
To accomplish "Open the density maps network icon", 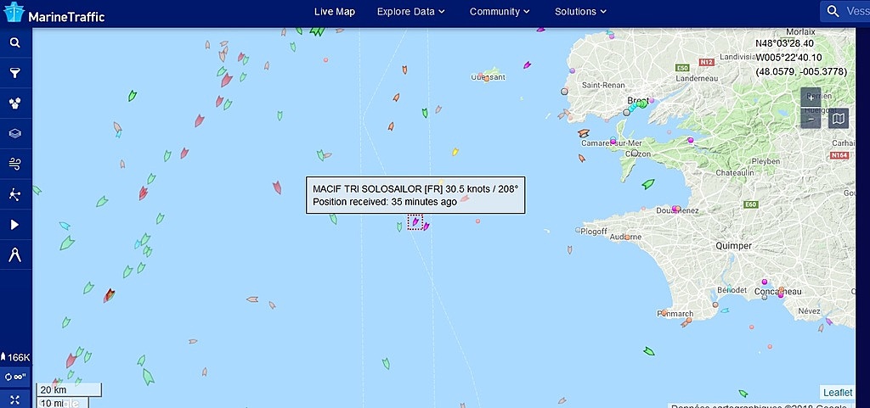I will click(x=15, y=193).
